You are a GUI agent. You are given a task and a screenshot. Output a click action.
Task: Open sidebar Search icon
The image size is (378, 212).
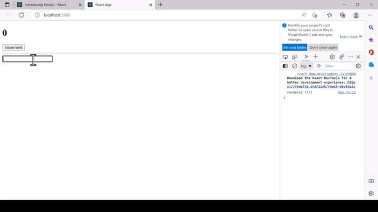point(372,28)
